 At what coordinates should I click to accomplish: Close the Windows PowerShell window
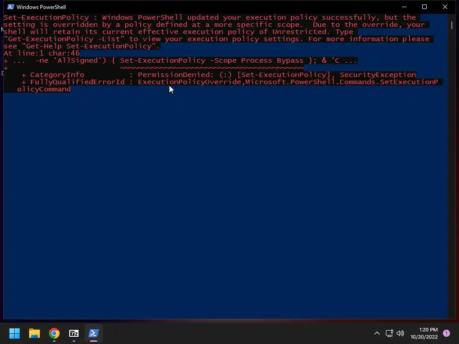[x=445, y=7]
